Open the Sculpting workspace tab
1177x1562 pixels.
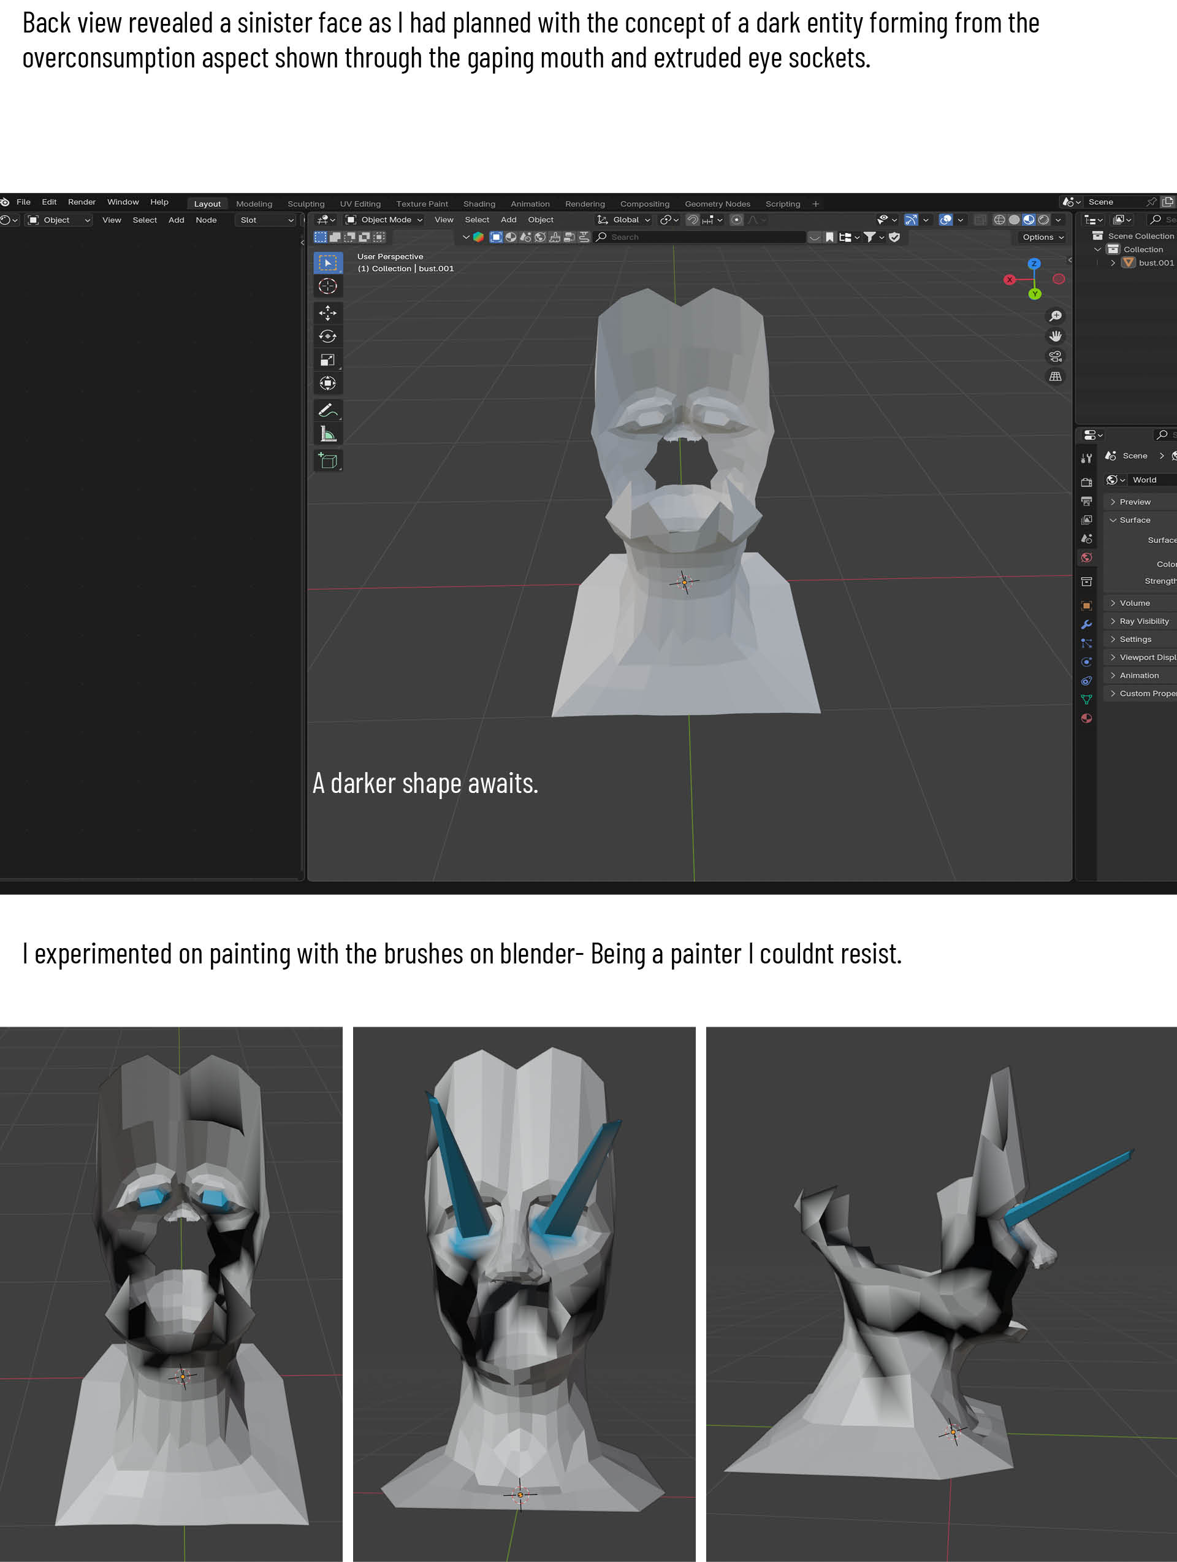[306, 204]
